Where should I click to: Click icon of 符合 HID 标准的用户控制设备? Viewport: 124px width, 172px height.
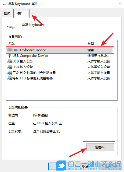click(9, 72)
